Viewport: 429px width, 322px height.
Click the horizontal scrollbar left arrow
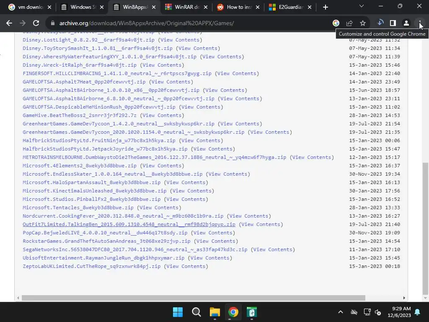[18, 298]
